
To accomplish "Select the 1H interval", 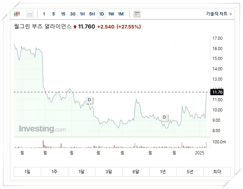I will (82, 14).
